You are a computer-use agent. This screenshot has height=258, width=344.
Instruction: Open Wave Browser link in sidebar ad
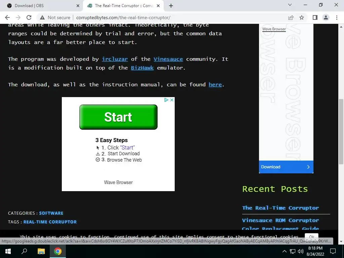coord(274,29)
